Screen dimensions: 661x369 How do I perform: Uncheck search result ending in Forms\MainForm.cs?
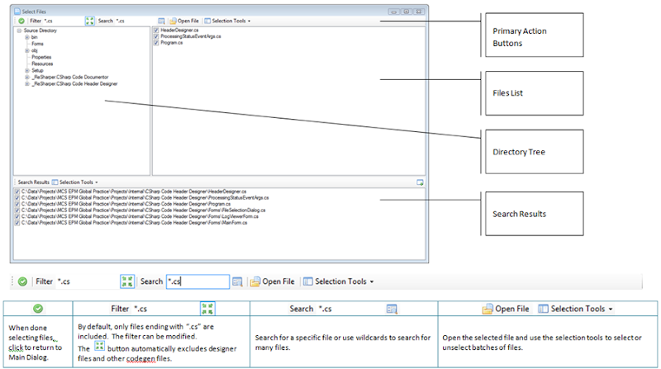(17, 223)
